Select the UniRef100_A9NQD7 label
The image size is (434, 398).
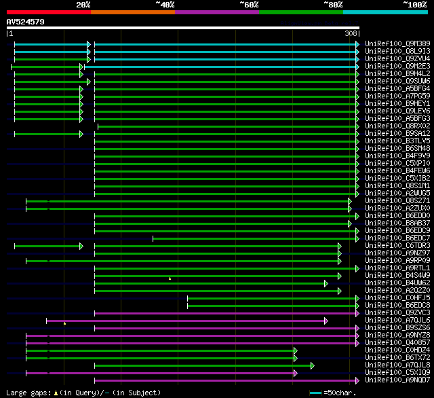(x=397, y=380)
